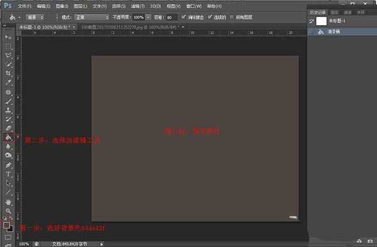Image resolution: width=377 pixels, height=247 pixels.
Task: Select the 未标题-1 snapshot thumbnail in History
Action: pos(321,21)
